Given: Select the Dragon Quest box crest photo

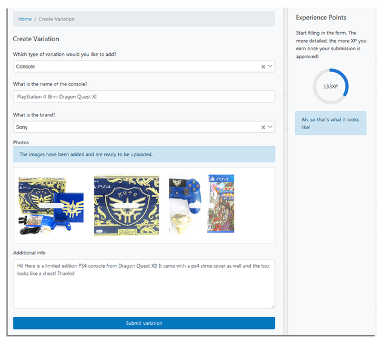Looking at the screenshot, I should [x=127, y=205].
